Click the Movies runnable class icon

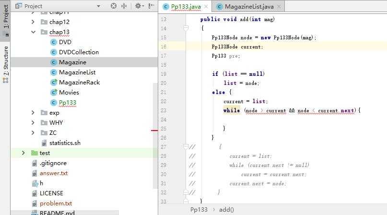54,93
